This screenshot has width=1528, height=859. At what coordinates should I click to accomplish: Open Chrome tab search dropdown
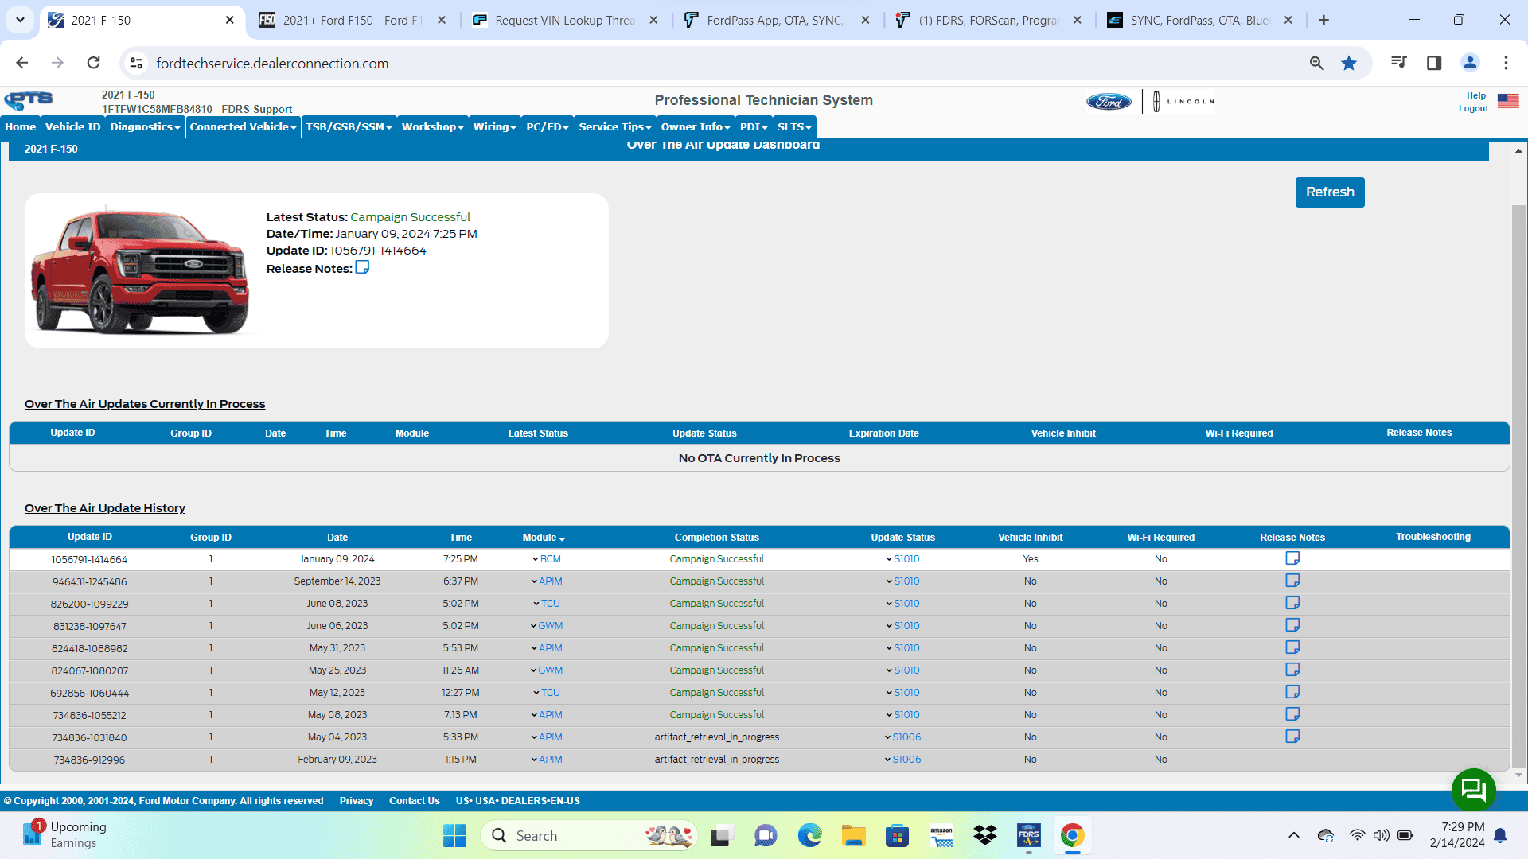coord(20,20)
